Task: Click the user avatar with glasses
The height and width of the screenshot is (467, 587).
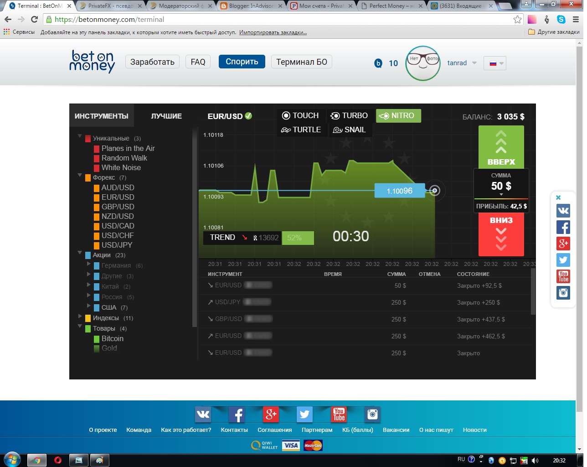Action: [423, 63]
